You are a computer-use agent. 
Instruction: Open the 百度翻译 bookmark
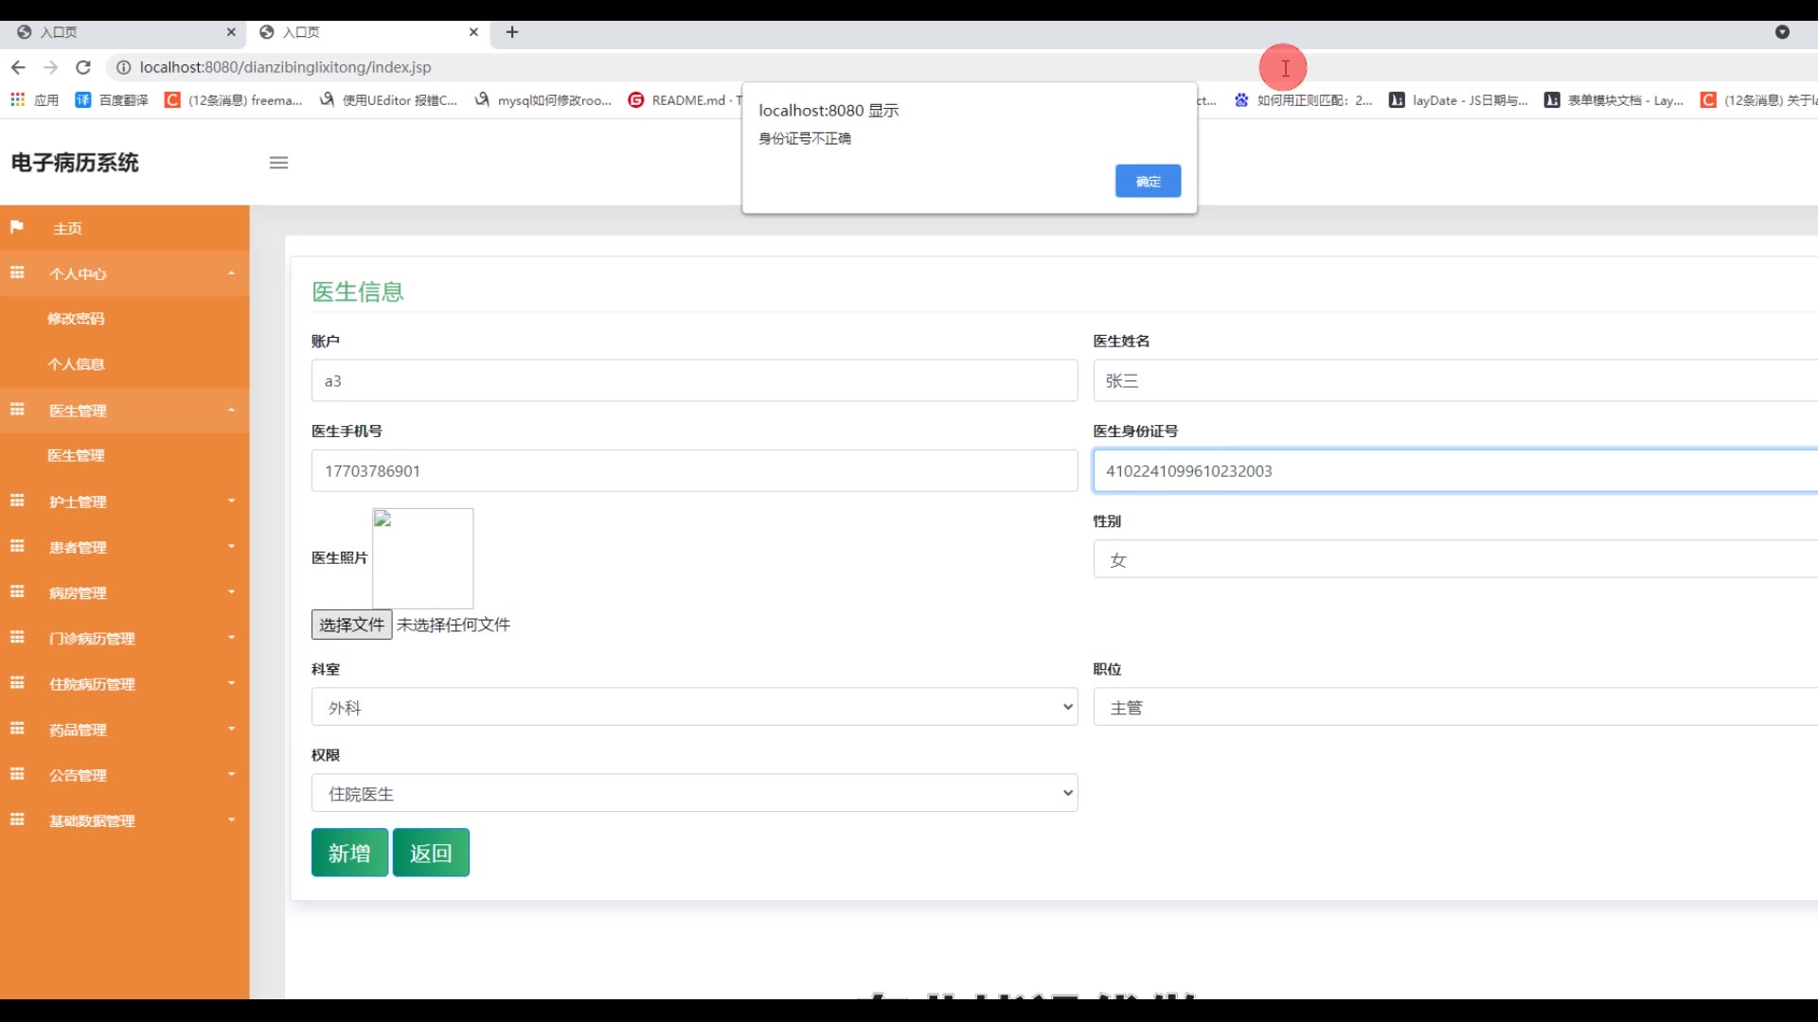(x=112, y=99)
